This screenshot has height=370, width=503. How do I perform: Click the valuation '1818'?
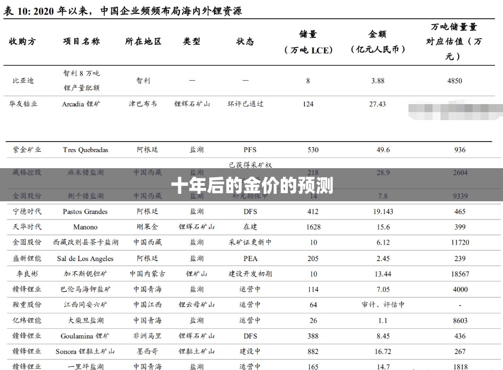click(460, 366)
